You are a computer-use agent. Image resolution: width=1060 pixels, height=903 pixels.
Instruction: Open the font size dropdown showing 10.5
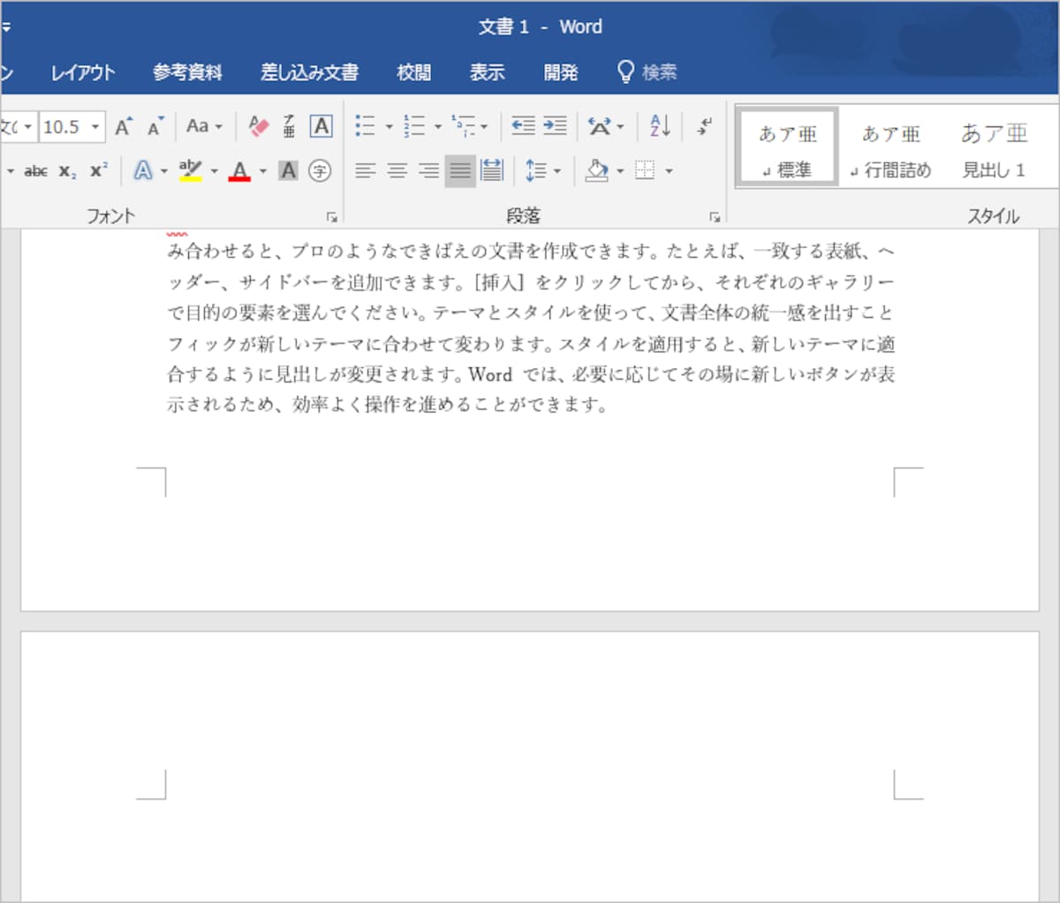click(95, 126)
